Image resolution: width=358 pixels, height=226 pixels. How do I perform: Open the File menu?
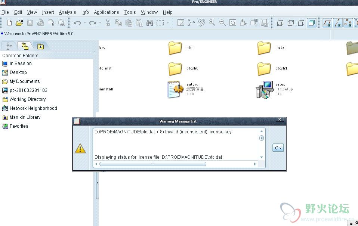(x=5, y=12)
